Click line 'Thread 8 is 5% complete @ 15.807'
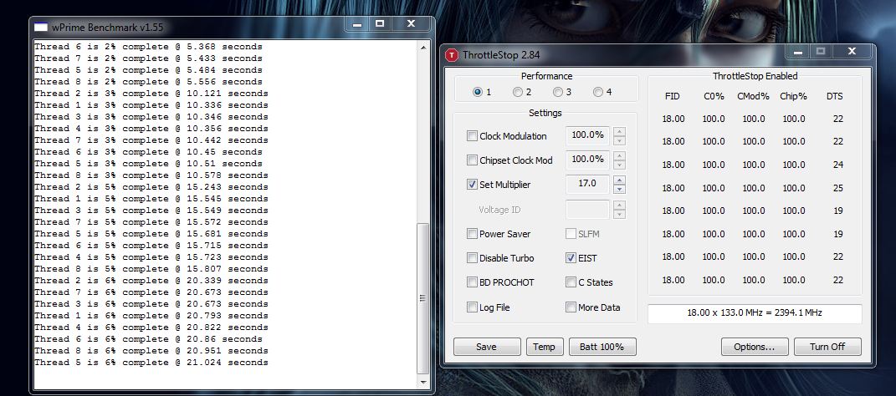The width and height of the screenshot is (896, 396). click(151, 269)
